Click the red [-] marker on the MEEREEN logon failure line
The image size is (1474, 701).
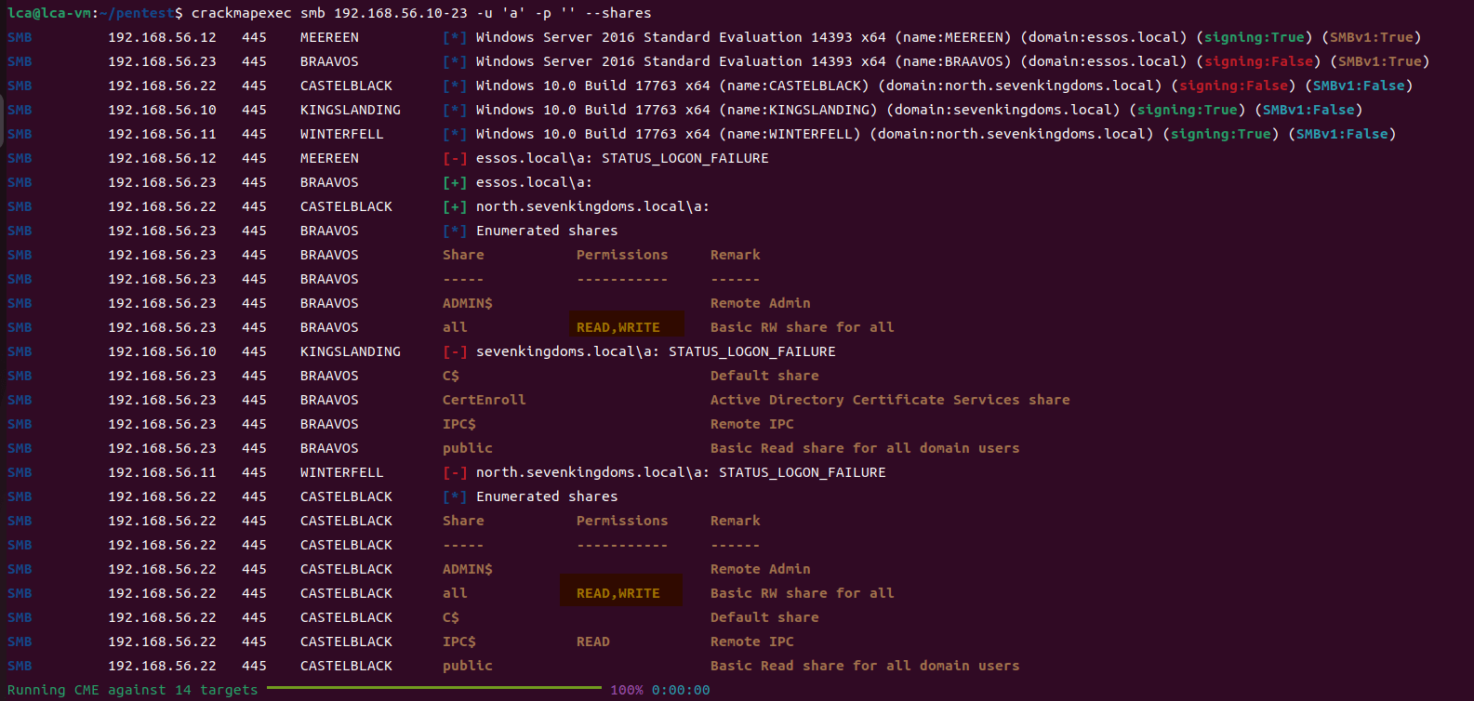pos(455,158)
